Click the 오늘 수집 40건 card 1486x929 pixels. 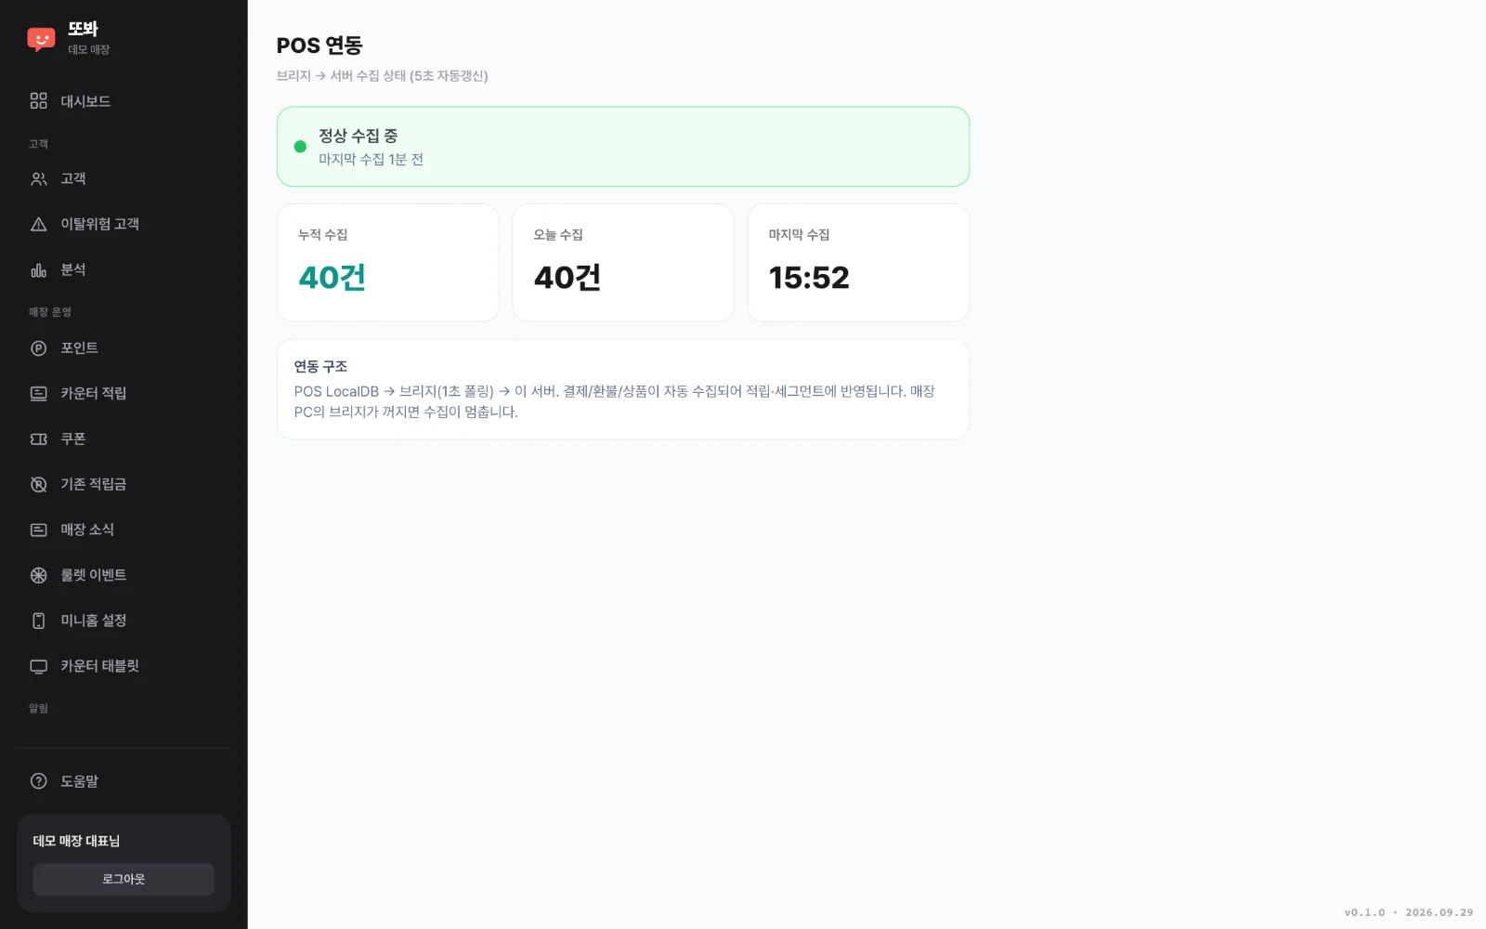623,263
